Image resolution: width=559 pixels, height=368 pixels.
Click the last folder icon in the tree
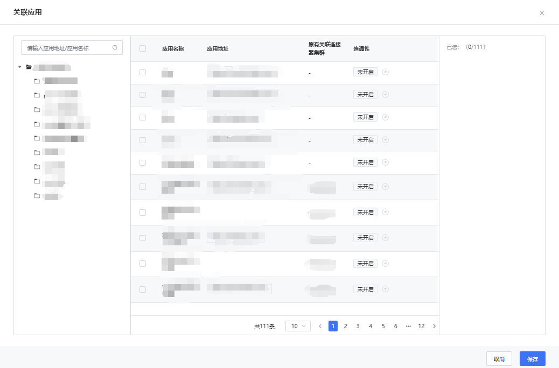tap(37, 196)
